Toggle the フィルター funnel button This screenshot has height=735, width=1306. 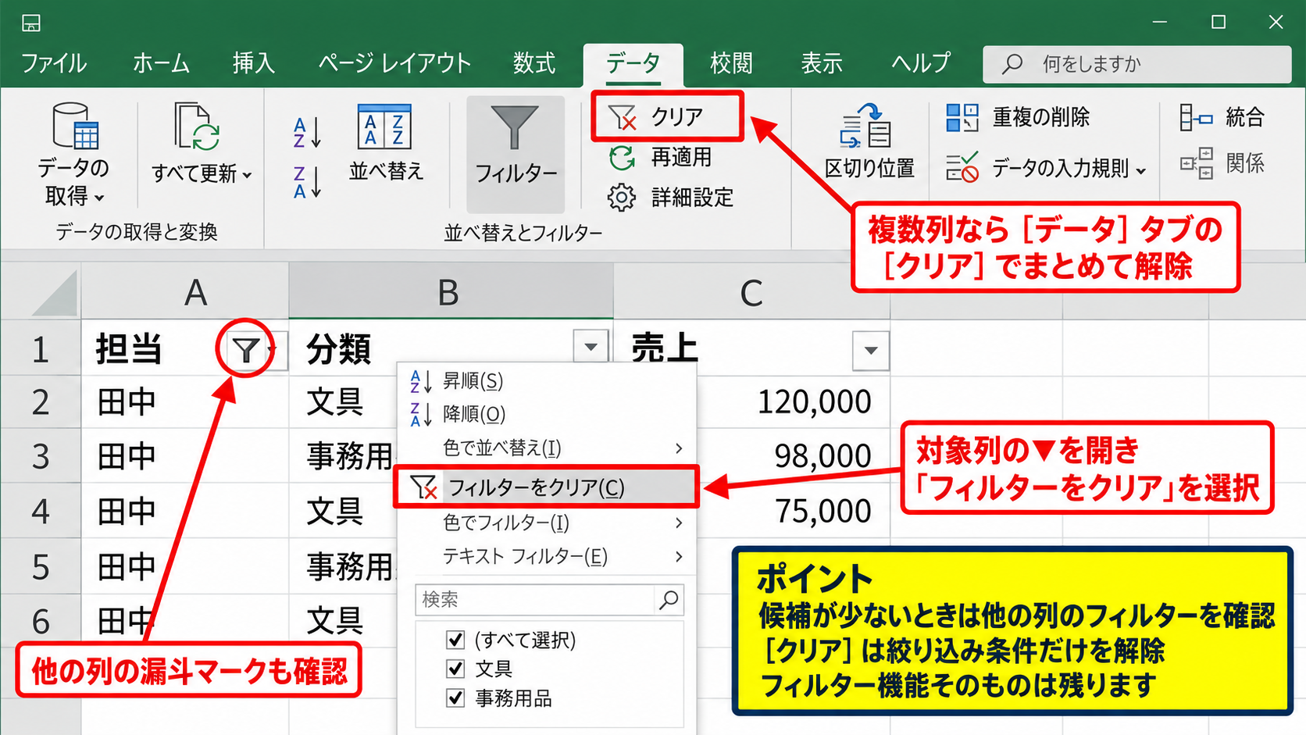click(516, 154)
